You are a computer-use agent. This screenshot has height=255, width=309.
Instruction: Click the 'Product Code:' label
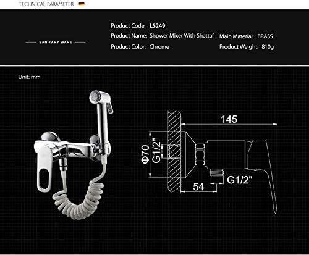[x=128, y=26]
